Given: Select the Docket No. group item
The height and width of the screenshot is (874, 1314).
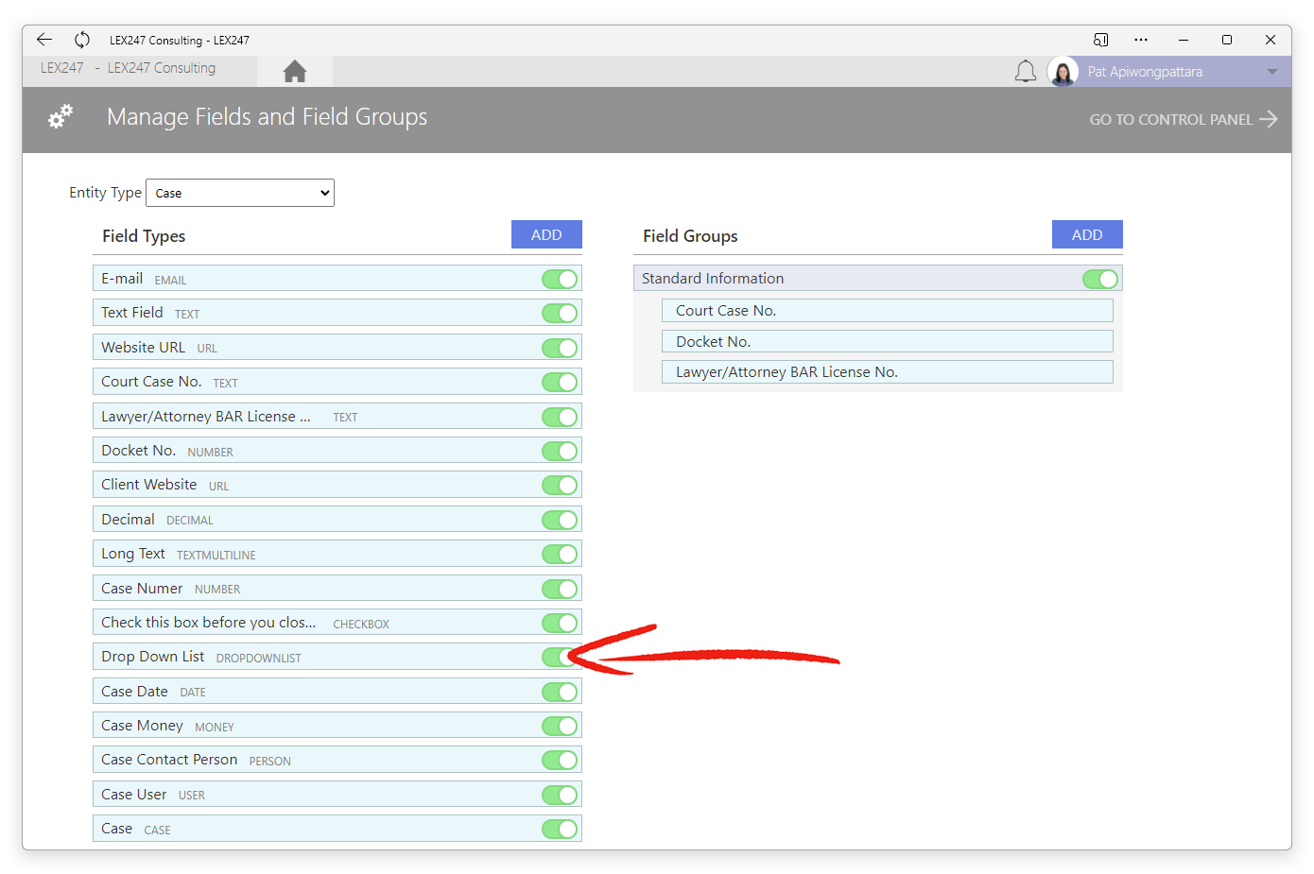Looking at the screenshot, I should [887, 341].
